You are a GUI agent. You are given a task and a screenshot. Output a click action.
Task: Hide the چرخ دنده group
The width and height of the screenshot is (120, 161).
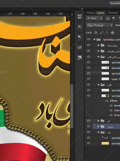pos(89,45)
